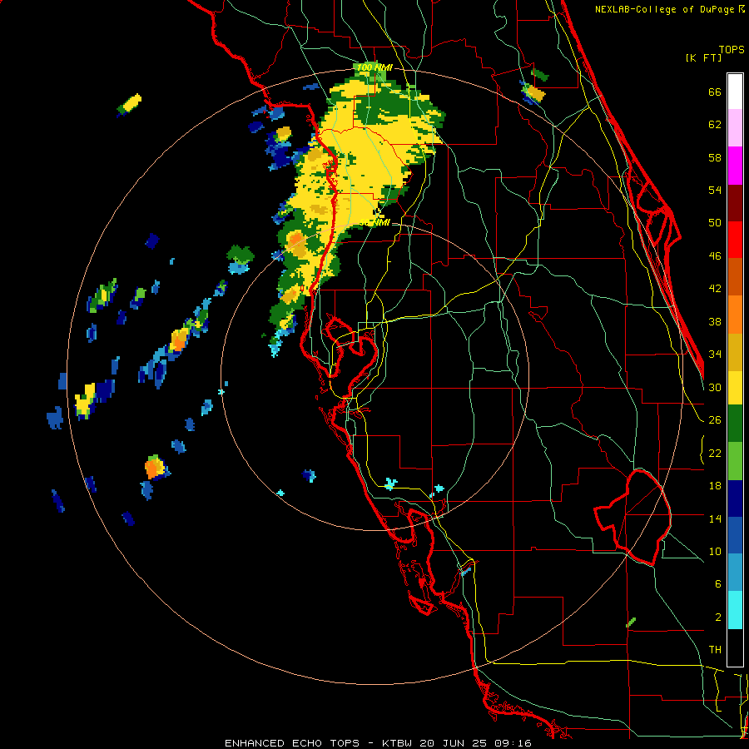Image resolution: width=749 pixels, height=749 pixels.
Task: Select the gold legend swatch
Action: (735, 352)
